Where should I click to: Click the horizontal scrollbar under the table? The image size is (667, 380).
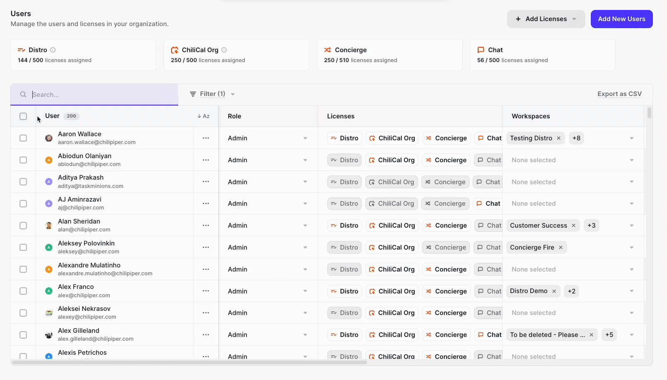point(189,362)
